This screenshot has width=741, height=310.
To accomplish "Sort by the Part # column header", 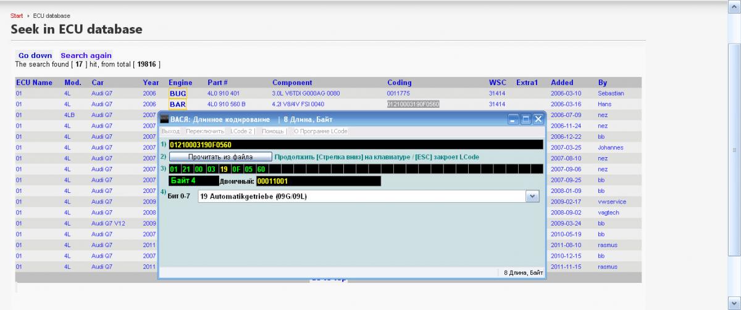I will click(217, 83).
